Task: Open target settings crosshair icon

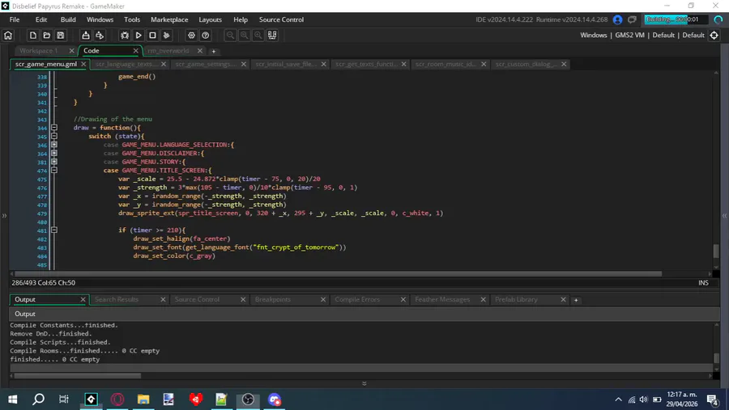Action: tap(714, 36)
